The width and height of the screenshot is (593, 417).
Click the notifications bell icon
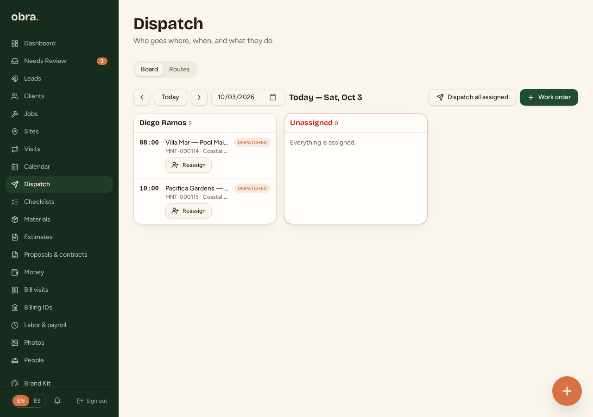[x=57, y=401]
